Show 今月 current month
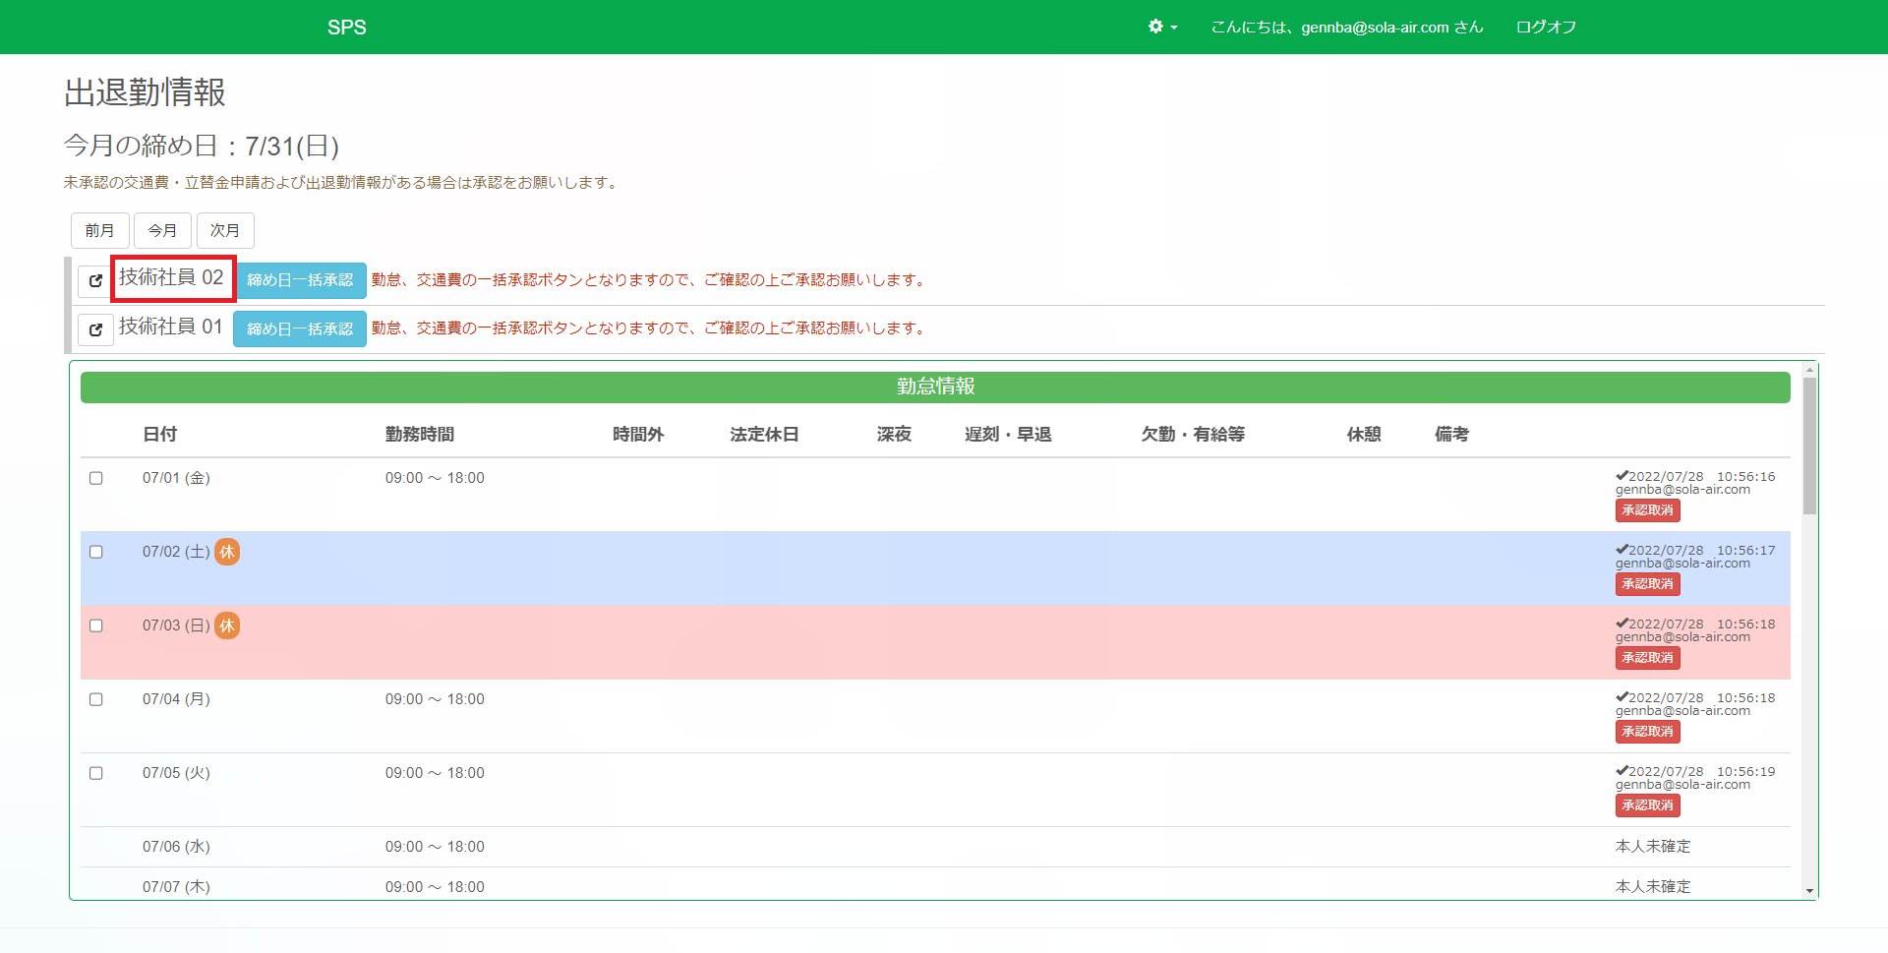Screen dimensions: 1888x953 [162, 231]
